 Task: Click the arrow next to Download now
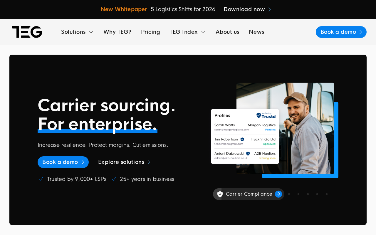tap(270, 9)
